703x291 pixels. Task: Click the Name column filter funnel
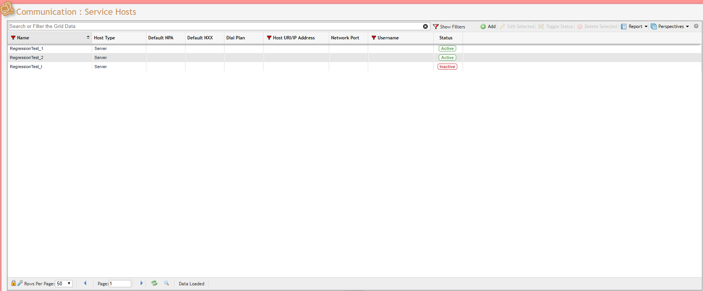point(13,38)
